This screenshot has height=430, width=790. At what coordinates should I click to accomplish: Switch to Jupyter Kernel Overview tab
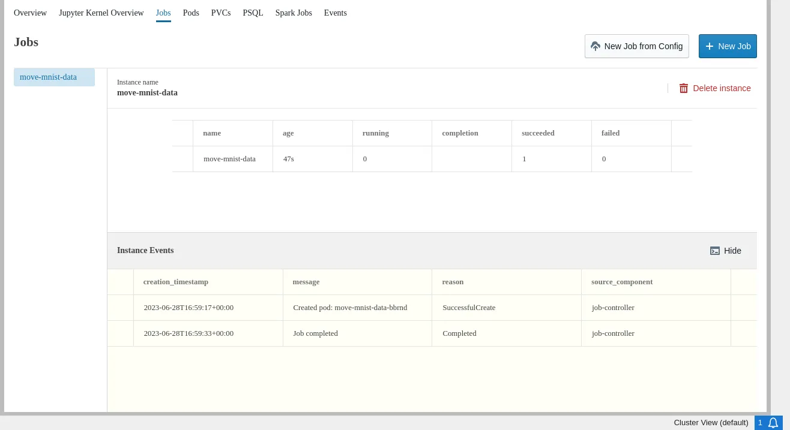click(x=101, y=13)
